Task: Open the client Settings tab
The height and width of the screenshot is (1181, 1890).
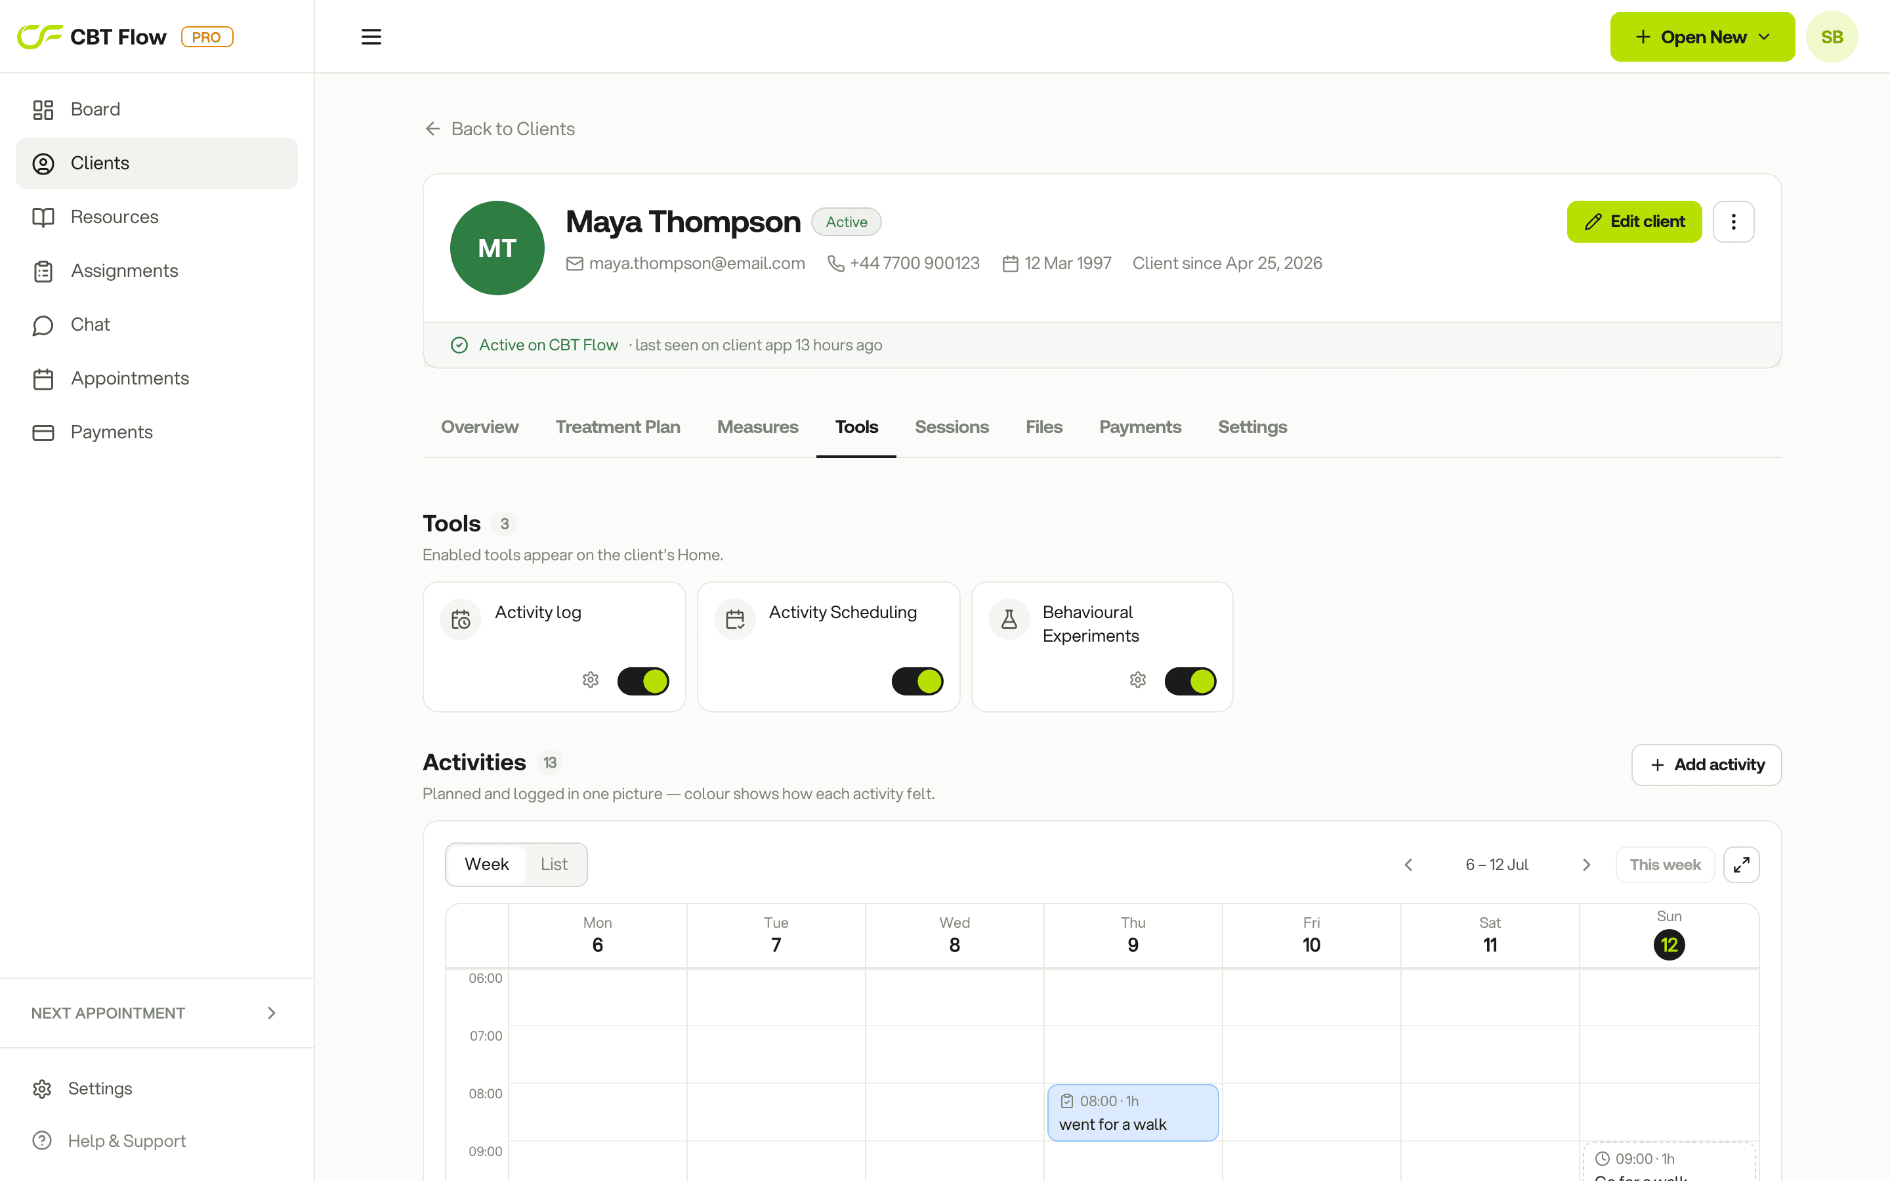Action: point(1252,427)
